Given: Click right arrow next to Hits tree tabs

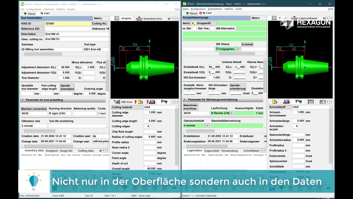Looking at the screenshot, I should point(177,102).
